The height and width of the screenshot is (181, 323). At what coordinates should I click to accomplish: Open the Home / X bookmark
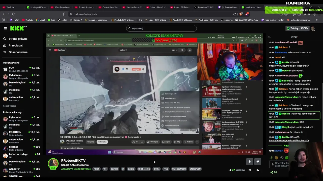(x=76, y=20)
